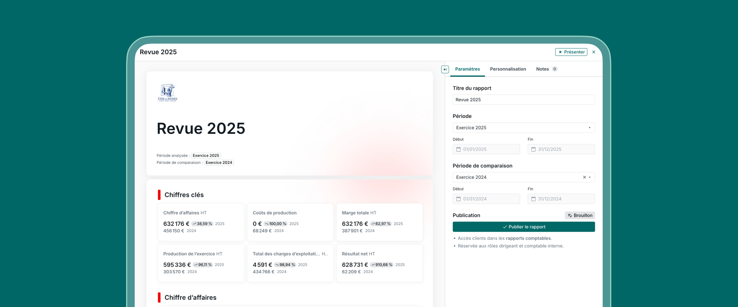Select the Chiffre d'affaires HT card

[201, 222]
